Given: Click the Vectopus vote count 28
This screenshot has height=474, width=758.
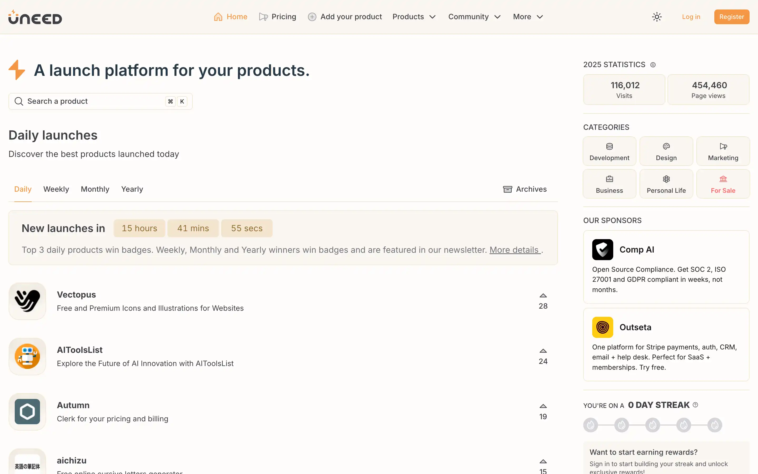Looking at the screenshot, I should [543, 306].
